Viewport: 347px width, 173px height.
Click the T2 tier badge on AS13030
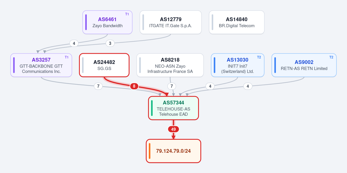(259, 57)
